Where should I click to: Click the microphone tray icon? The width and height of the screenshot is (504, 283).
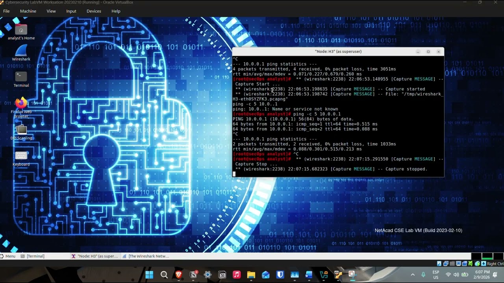[x=423, y=275]
